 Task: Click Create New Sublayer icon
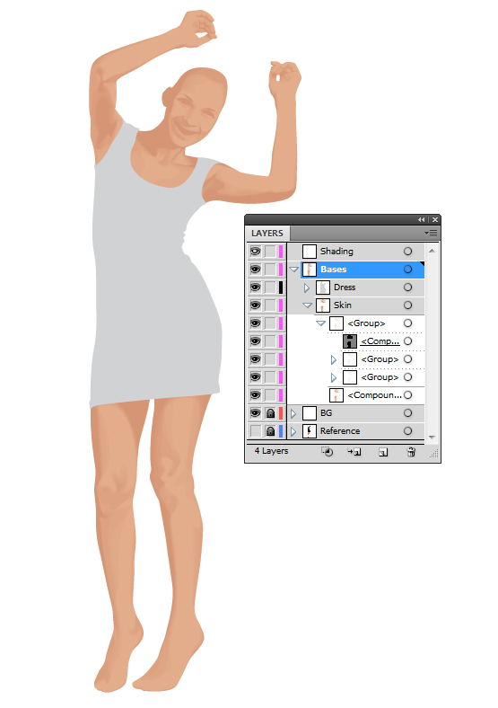[x=354, y=451]
